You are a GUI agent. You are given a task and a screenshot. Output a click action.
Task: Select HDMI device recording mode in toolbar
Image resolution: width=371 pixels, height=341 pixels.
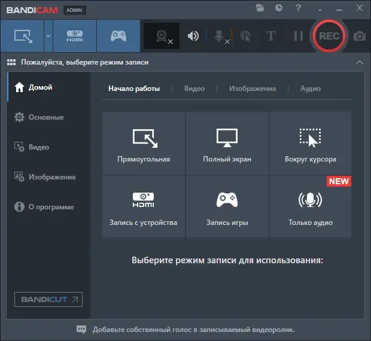point(75,36)
